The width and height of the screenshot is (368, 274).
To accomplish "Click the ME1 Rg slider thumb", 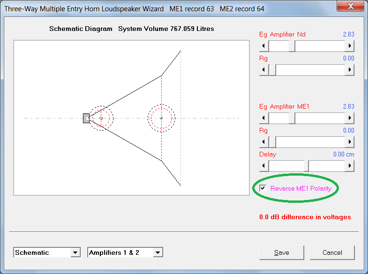I will 272,142.
